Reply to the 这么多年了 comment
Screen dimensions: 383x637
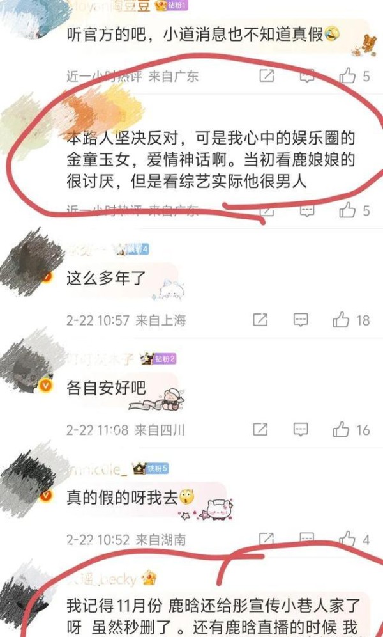click(300, 320)
